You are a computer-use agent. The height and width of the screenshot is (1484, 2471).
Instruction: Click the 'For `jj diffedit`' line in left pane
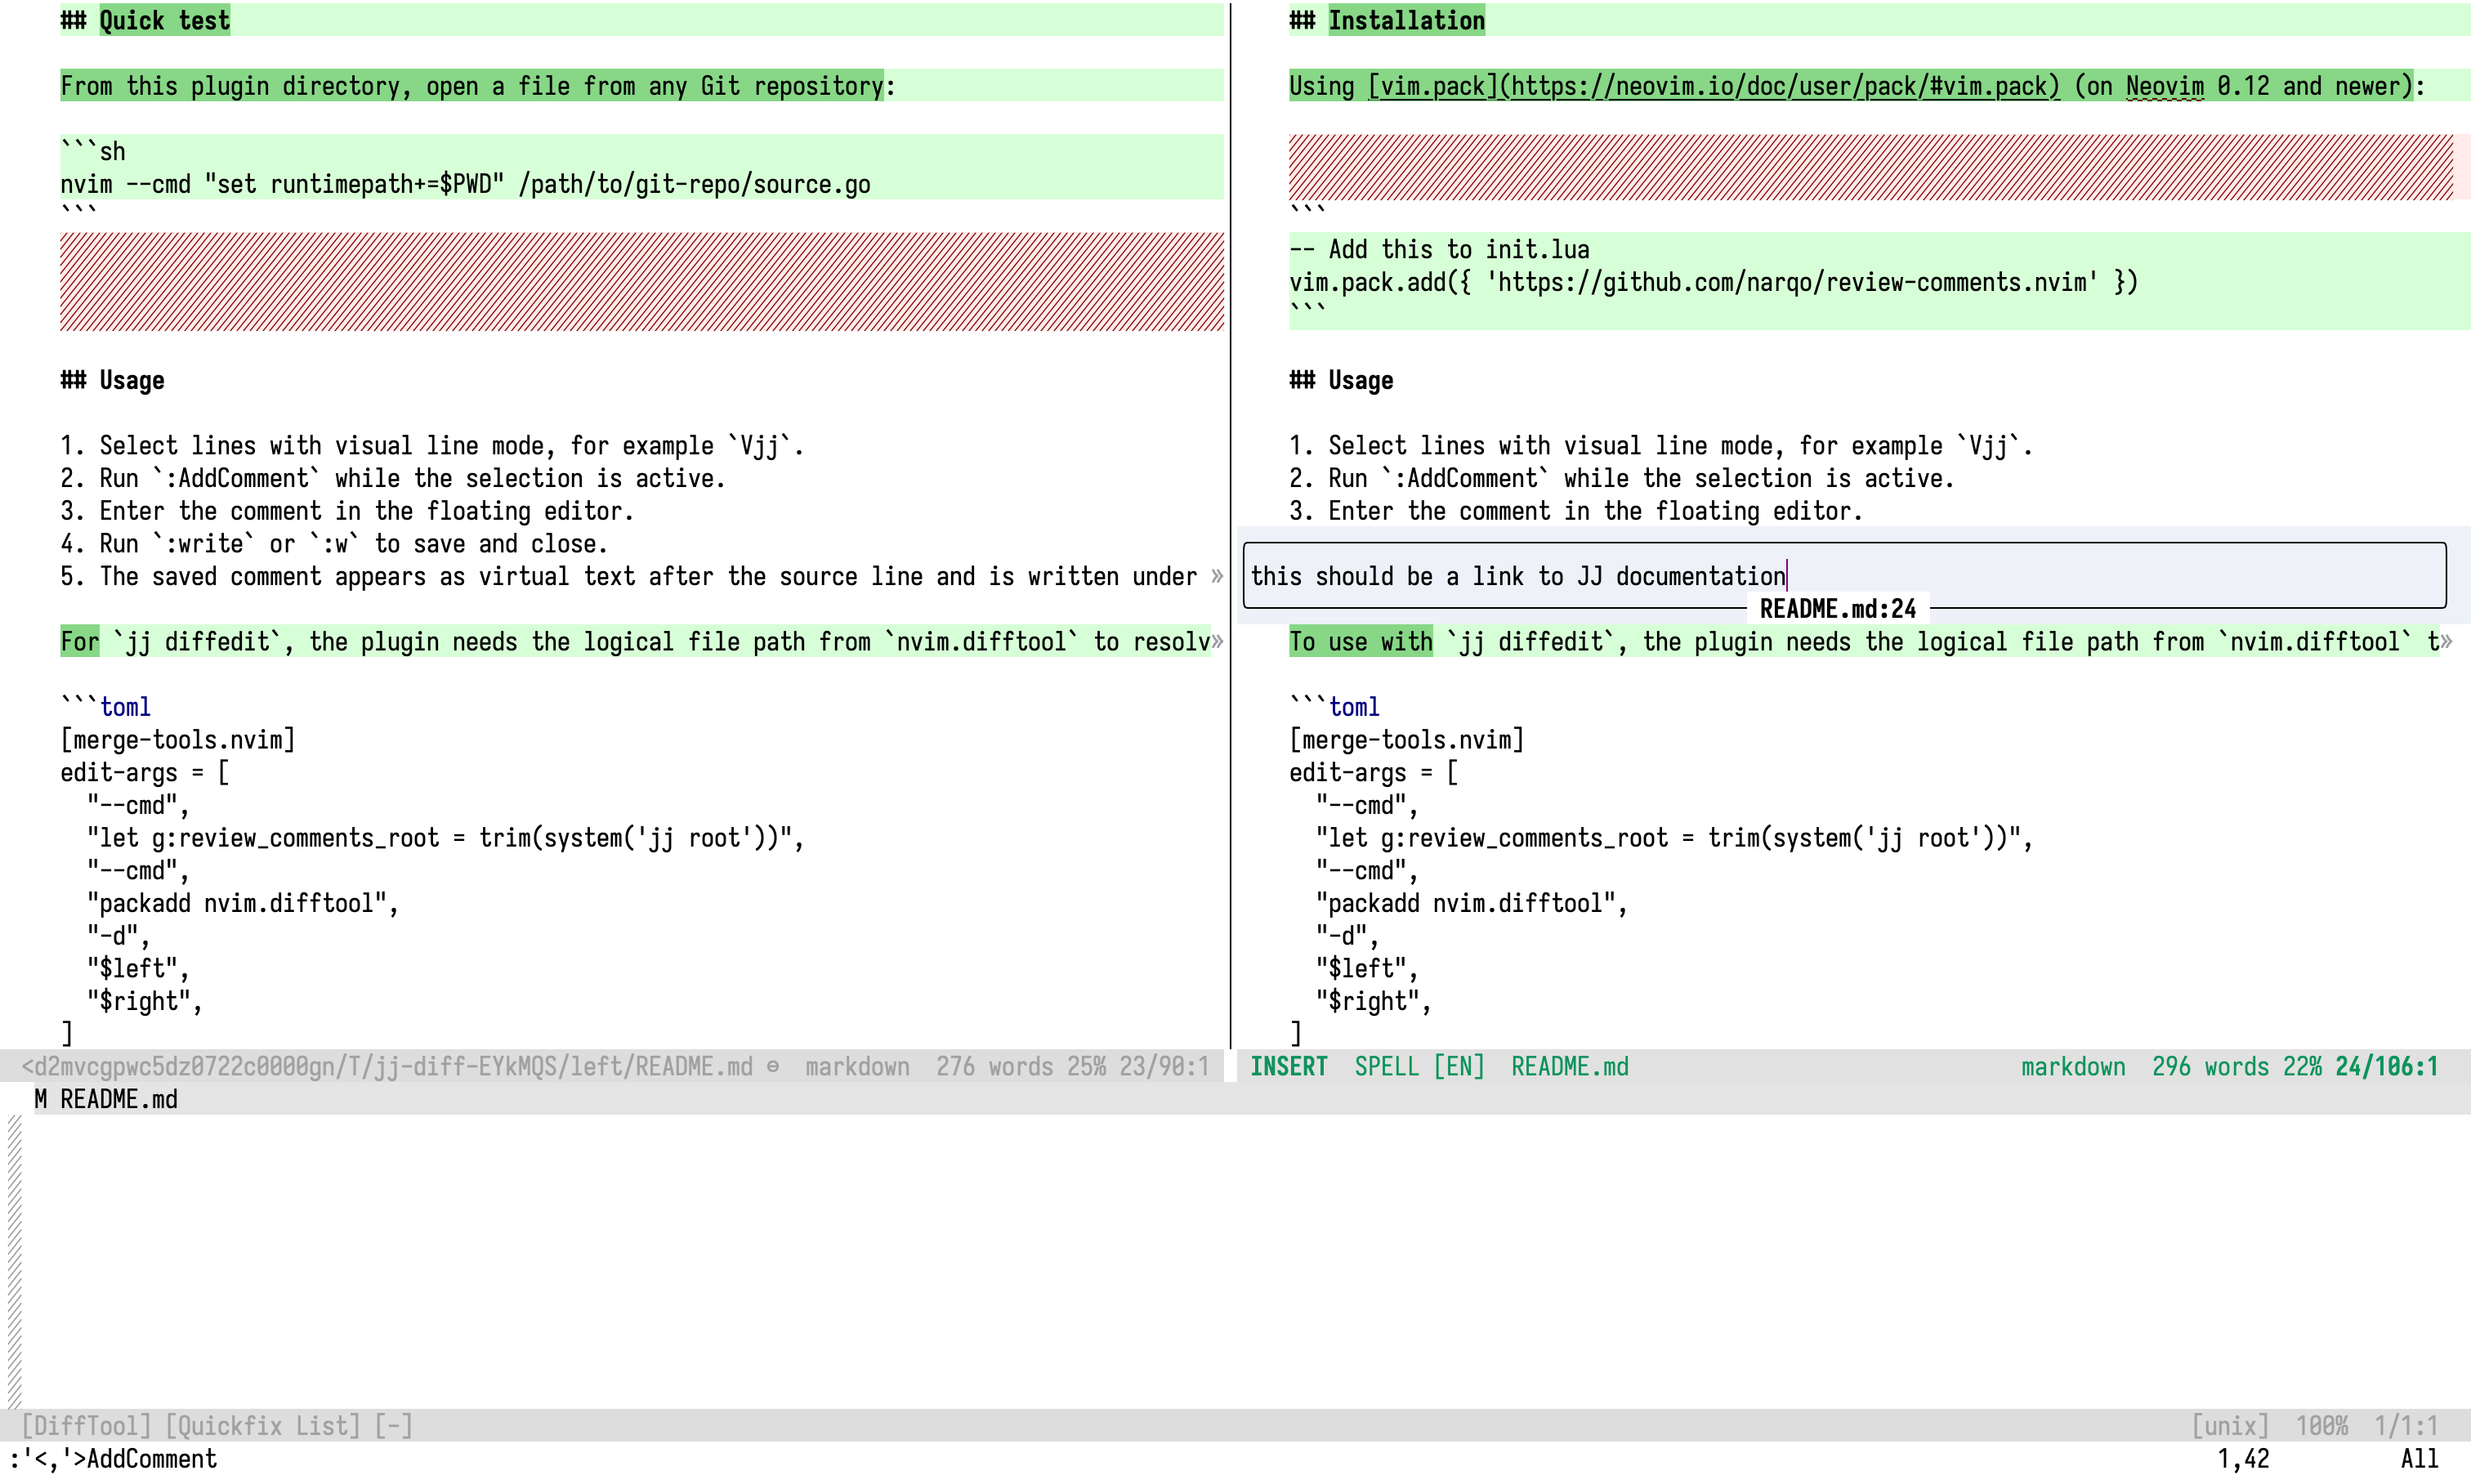(x=635, y=641)
